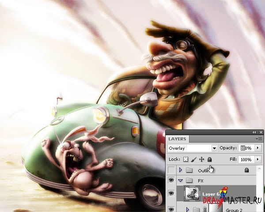
Task: Open the Overlay blend mode dropdown
Action: pos(214,148)
